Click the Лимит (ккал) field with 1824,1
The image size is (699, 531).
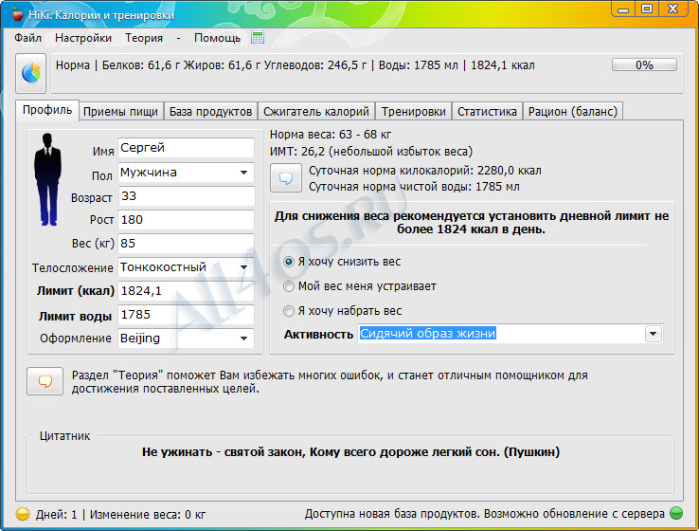(187, 291)
